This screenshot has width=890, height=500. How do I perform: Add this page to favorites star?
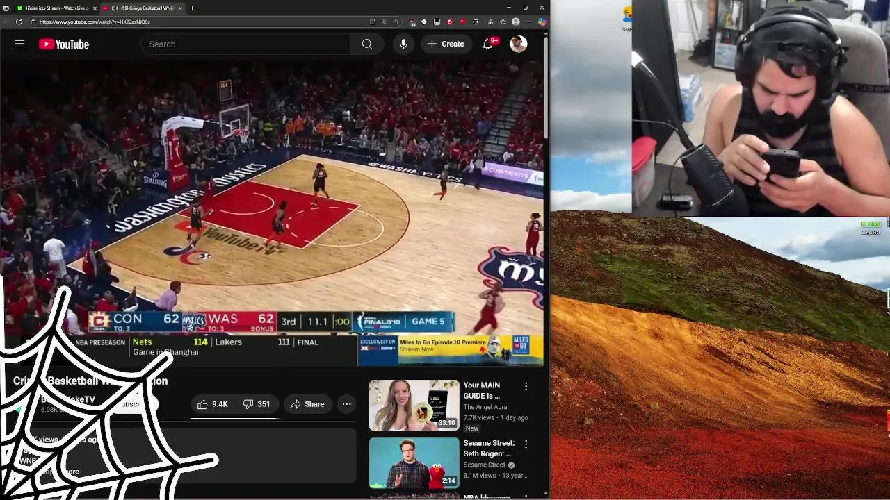396,22
